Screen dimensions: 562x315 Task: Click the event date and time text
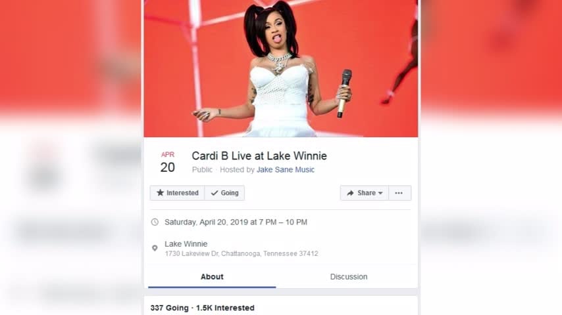pyautogui.click(x=236, y=222)
